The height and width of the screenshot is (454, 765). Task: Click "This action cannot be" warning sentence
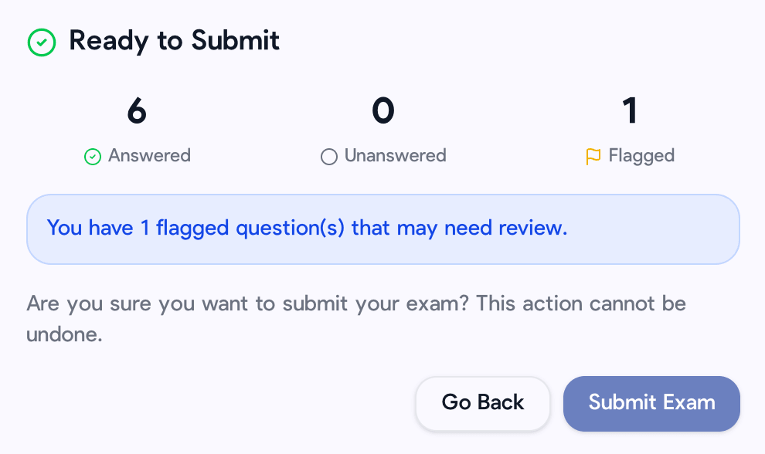click(580, 303)
